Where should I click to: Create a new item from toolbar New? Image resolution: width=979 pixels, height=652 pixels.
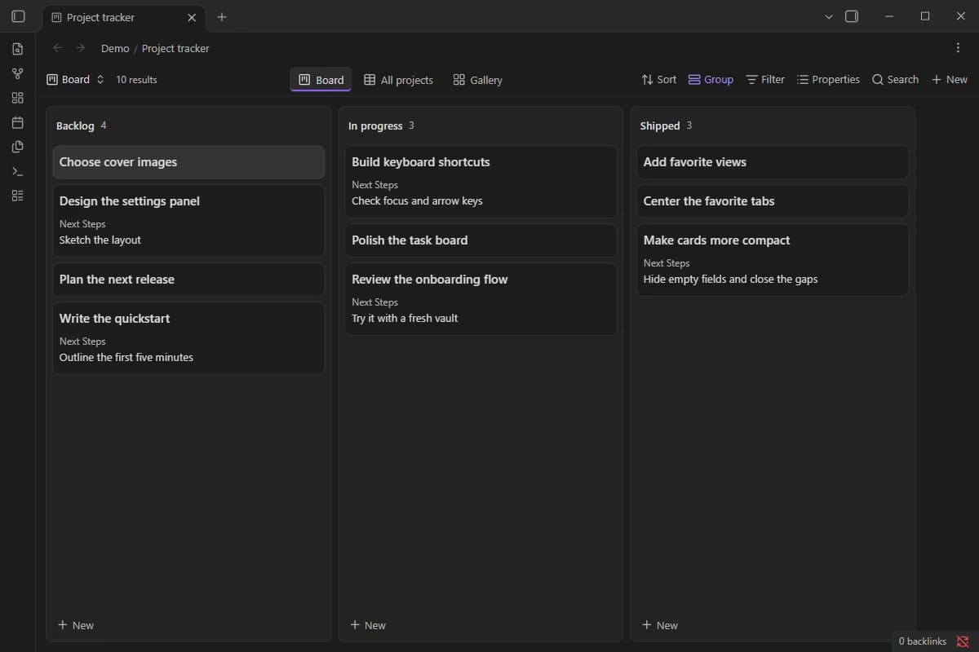click(950, 79)
